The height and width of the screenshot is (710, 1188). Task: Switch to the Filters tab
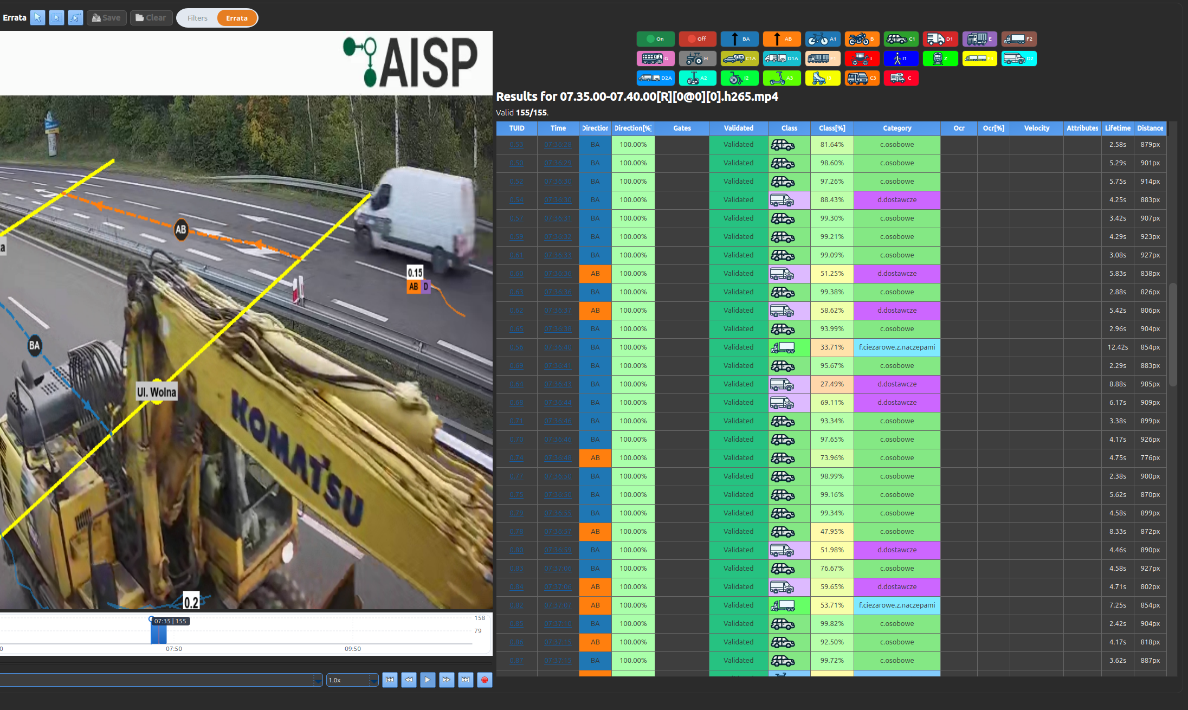197,18
